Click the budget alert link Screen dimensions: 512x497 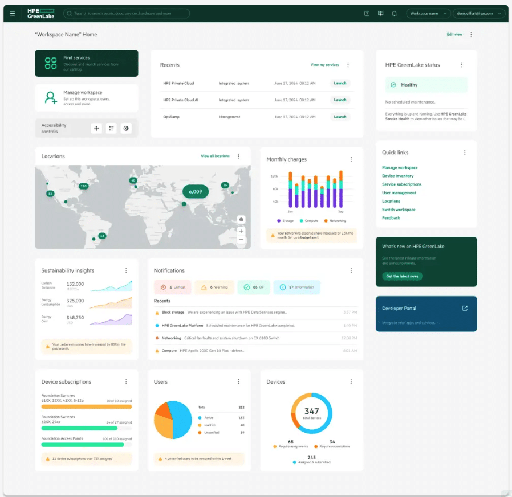pos(310,238)
